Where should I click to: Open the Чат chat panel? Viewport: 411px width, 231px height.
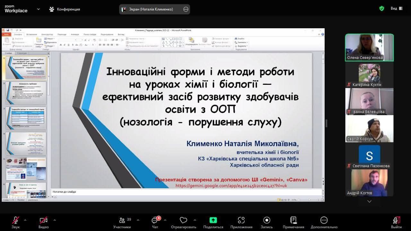coord(155,220)
